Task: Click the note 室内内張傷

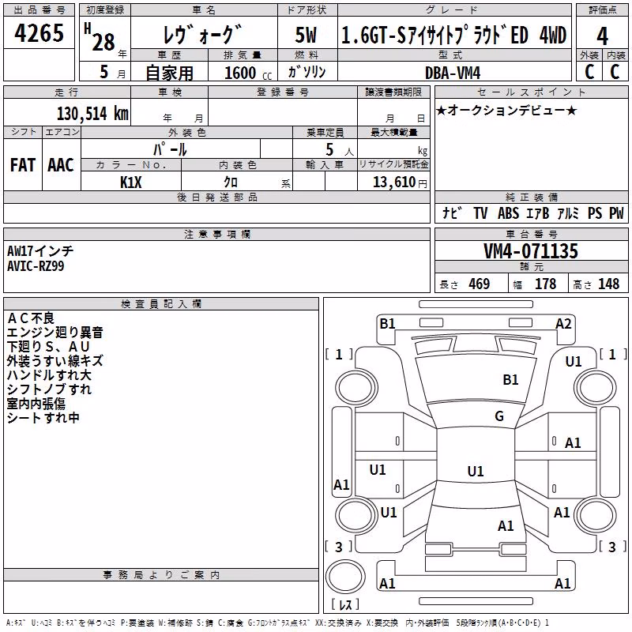Action: click(x=36, y=403)
